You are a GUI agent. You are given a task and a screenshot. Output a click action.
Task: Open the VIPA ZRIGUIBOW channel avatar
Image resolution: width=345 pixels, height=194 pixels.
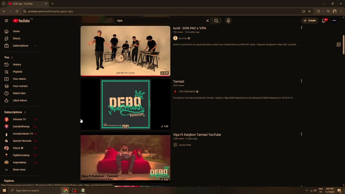point(175,92)
